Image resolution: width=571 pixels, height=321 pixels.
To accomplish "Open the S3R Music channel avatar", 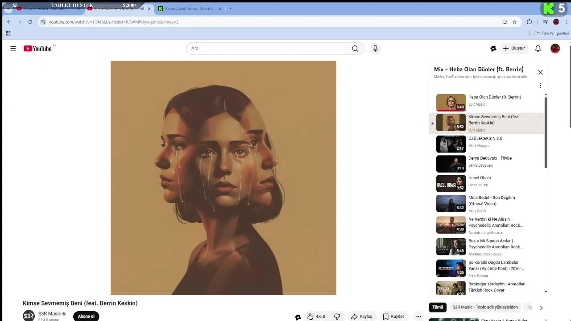I will pyautogui.click(x=29, y=315).
